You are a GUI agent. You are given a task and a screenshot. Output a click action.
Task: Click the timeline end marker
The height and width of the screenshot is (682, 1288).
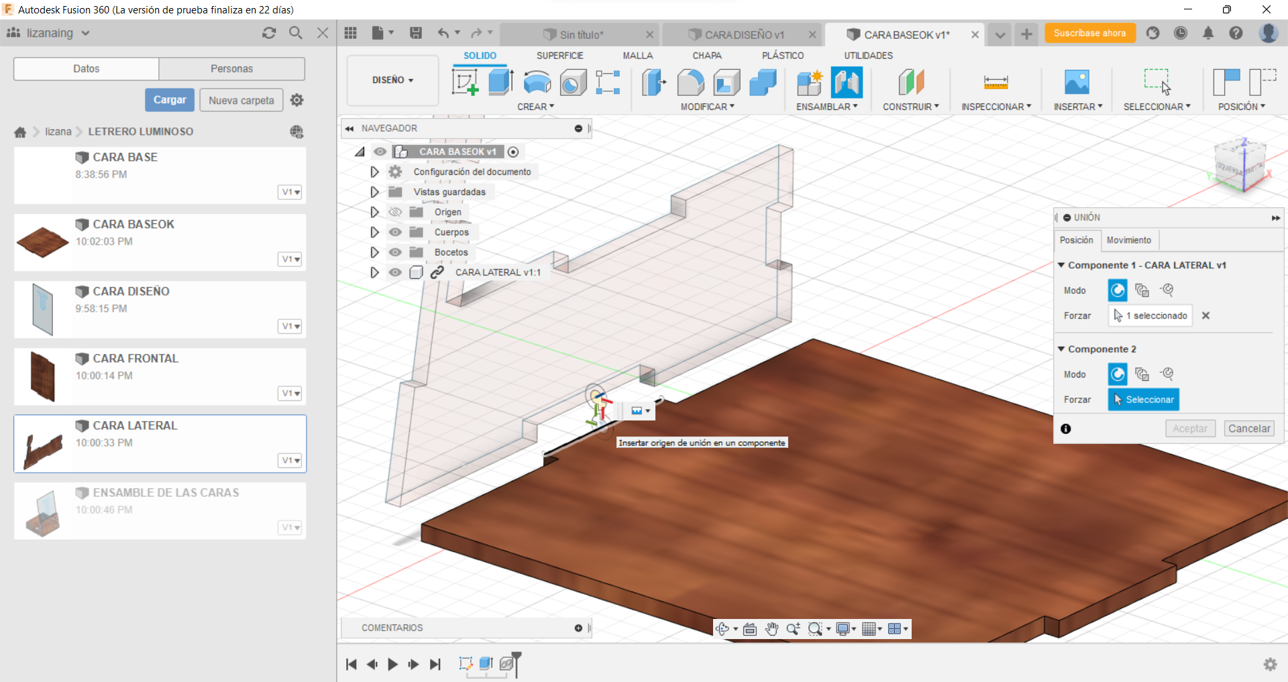[516, 664]
